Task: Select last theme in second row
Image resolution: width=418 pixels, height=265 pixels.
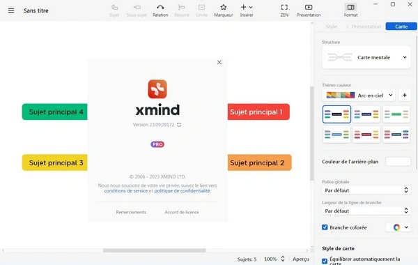Action: [396, 135]
